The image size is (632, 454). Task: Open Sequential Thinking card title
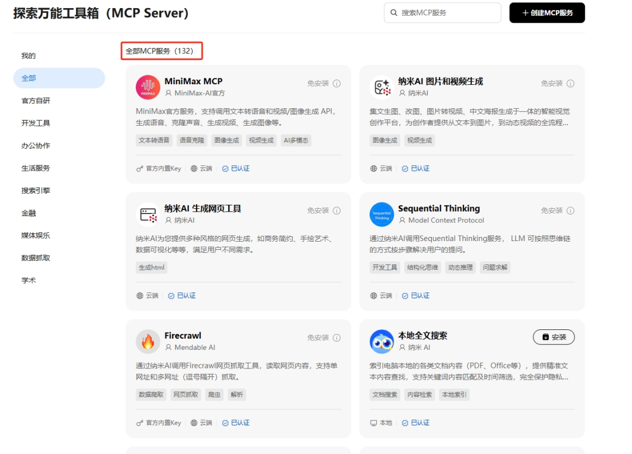point(439,209)
